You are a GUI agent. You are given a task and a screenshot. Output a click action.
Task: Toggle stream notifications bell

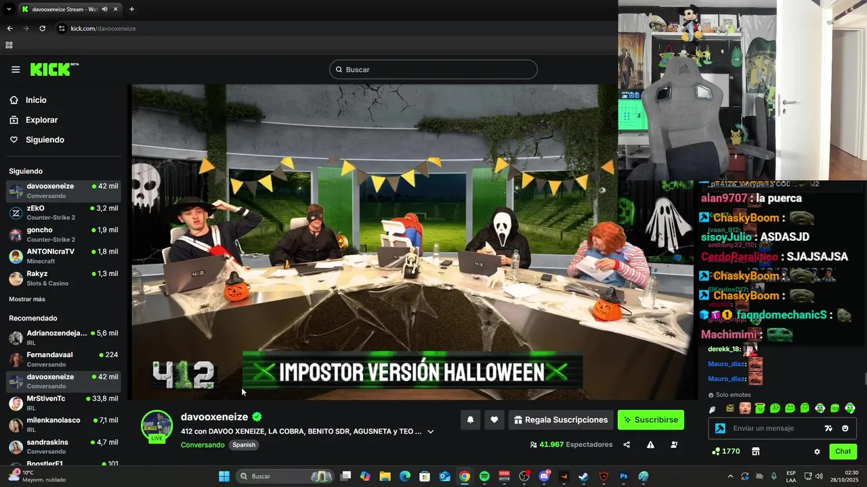(x=470, y=420)
